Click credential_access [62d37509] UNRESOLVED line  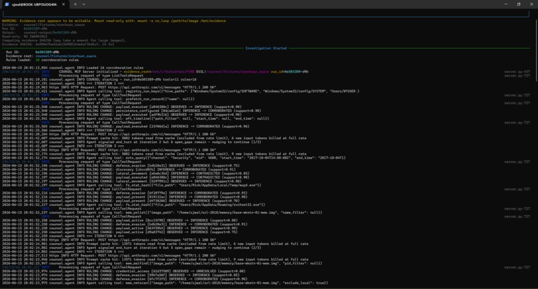[x=123, y=271]
